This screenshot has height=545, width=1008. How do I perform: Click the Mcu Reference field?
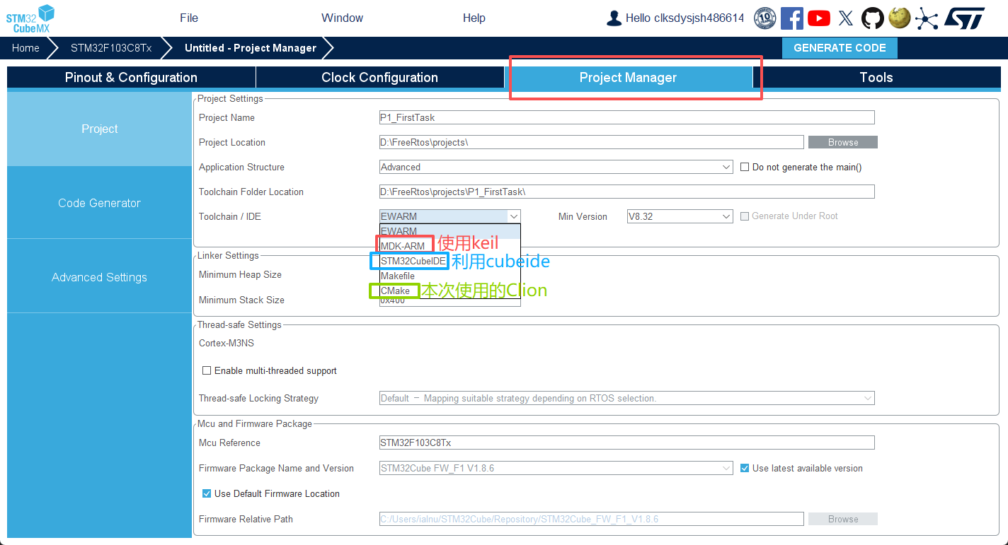pyautogui.click(x=627, y=443)
